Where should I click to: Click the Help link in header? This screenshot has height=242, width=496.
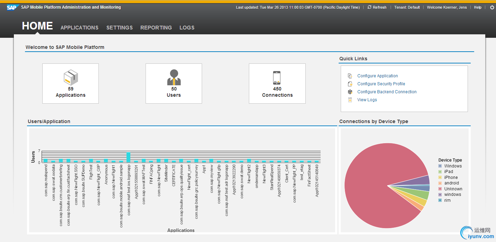click(x=478, y=7)
